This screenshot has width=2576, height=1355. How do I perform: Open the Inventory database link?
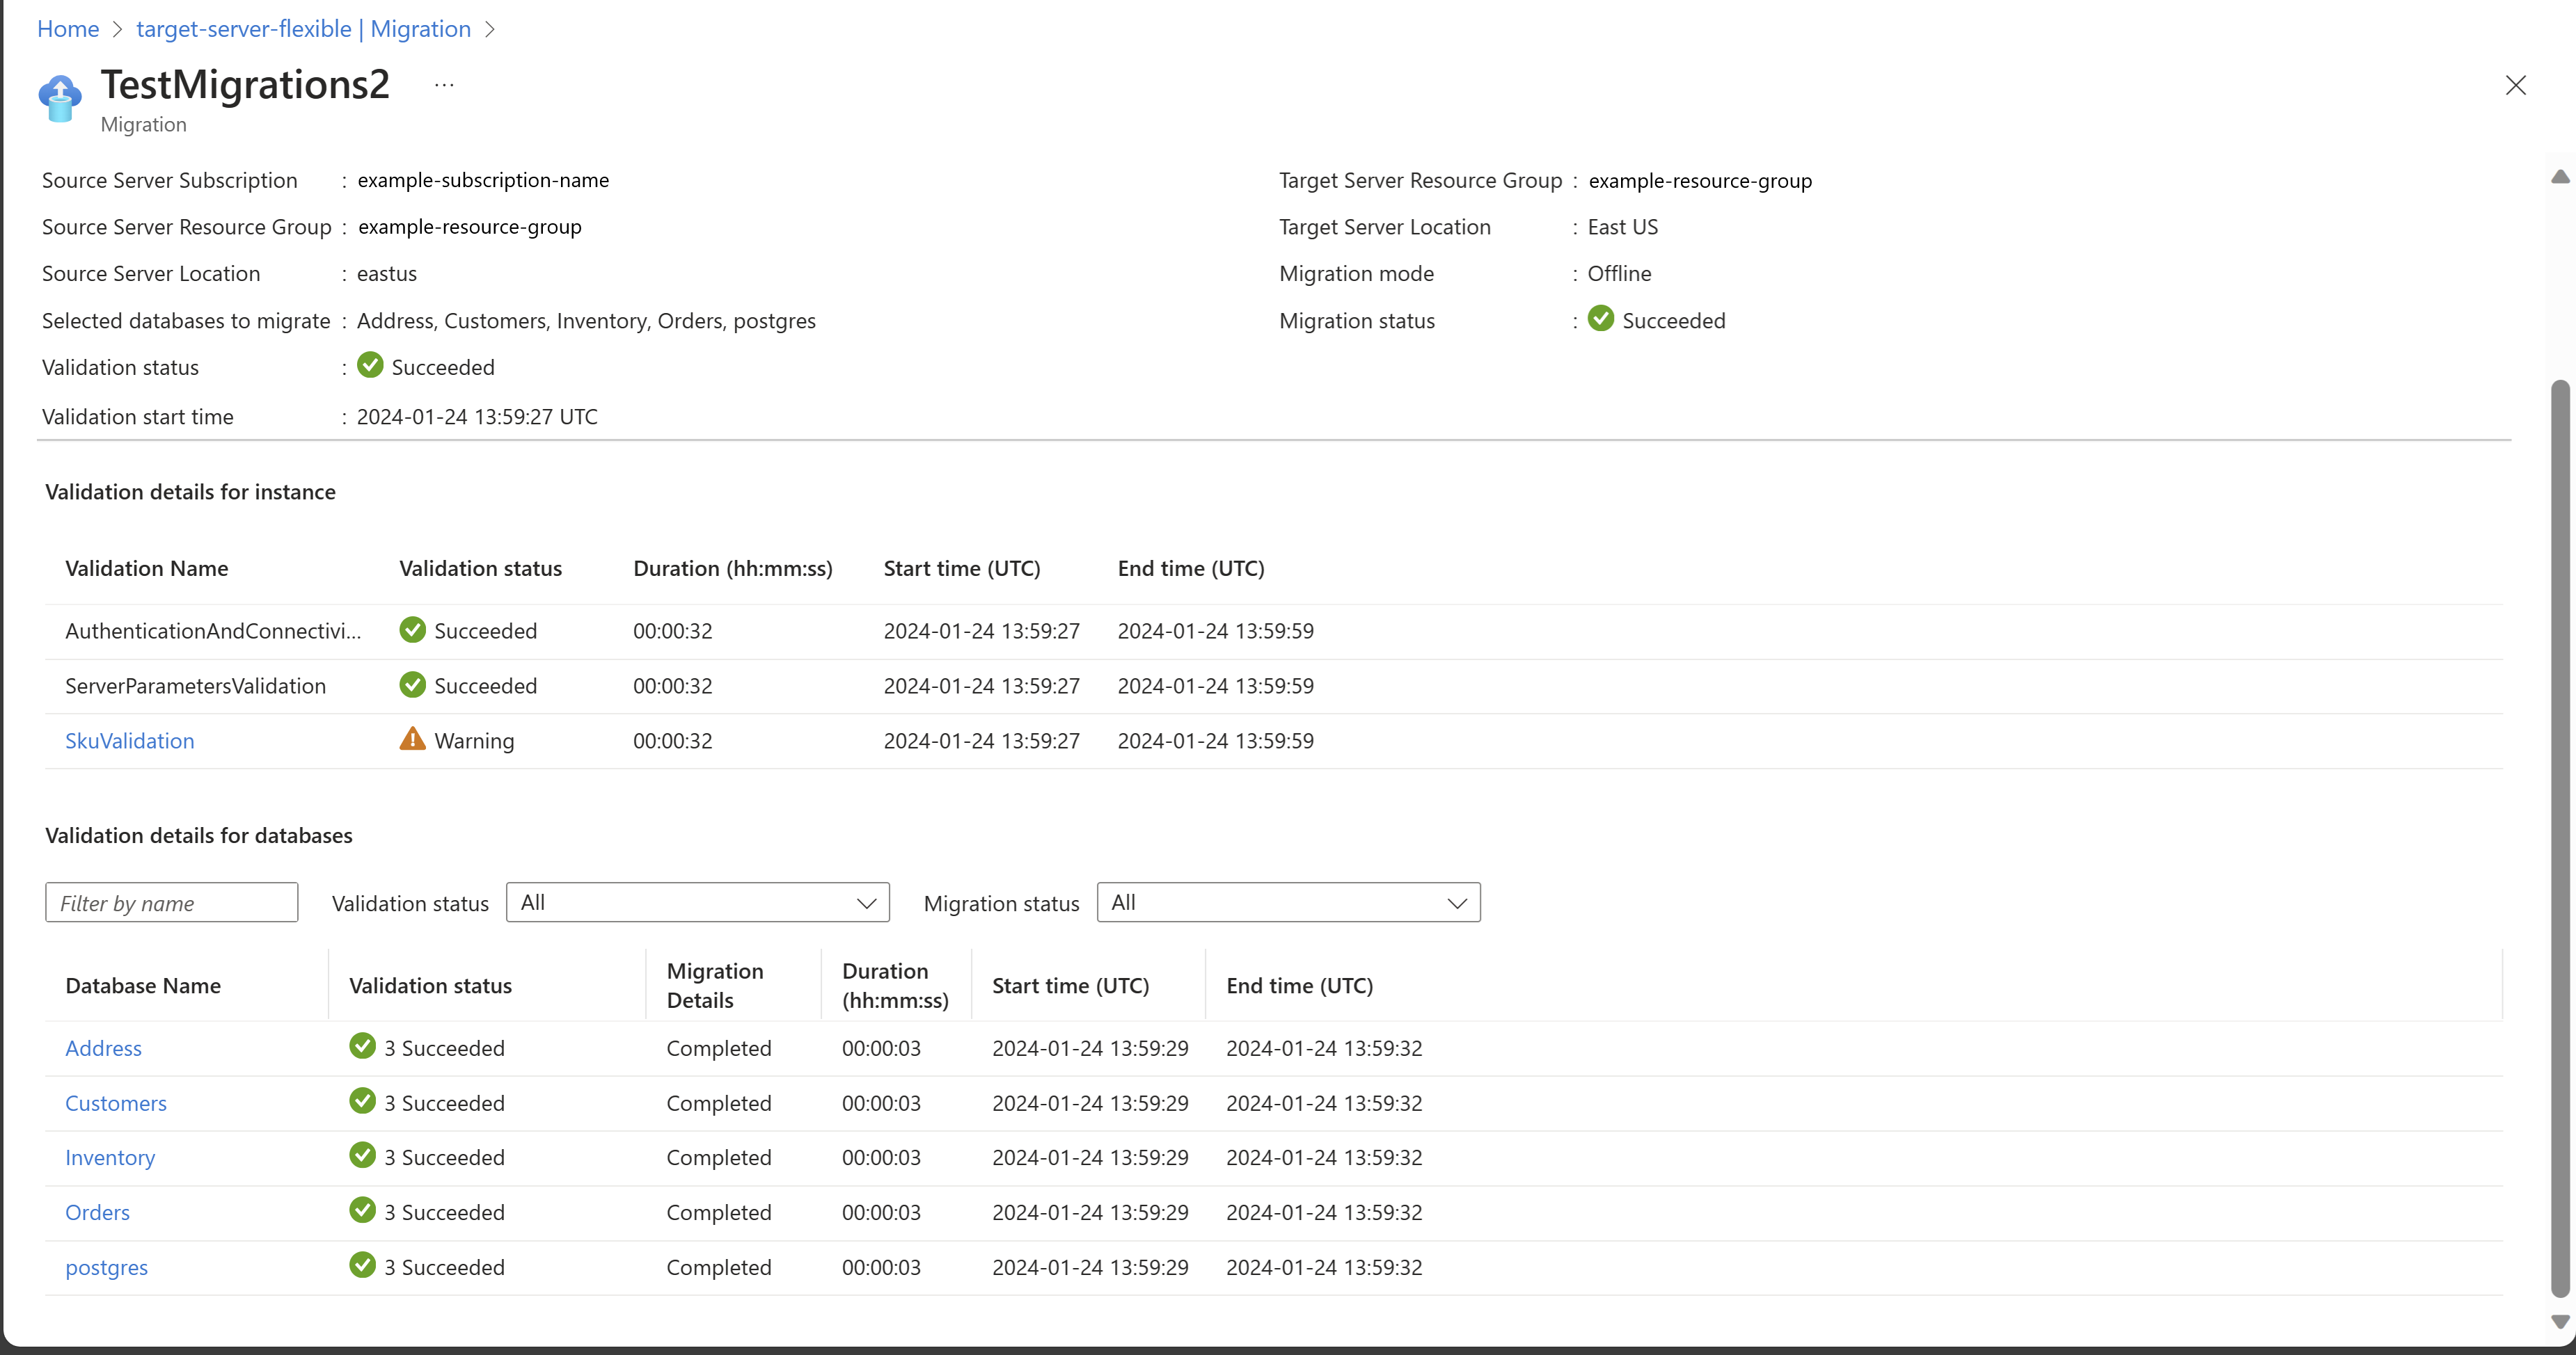[110, 1157]
